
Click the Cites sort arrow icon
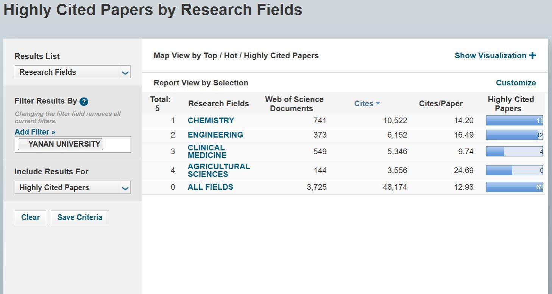point(378,103)
